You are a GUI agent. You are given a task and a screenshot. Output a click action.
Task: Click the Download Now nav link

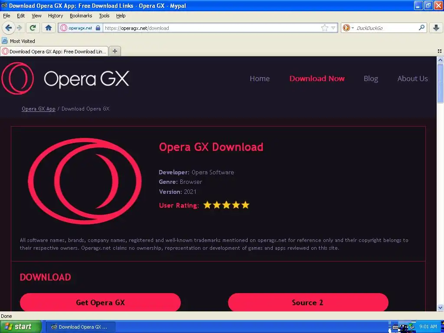(317, 78)
